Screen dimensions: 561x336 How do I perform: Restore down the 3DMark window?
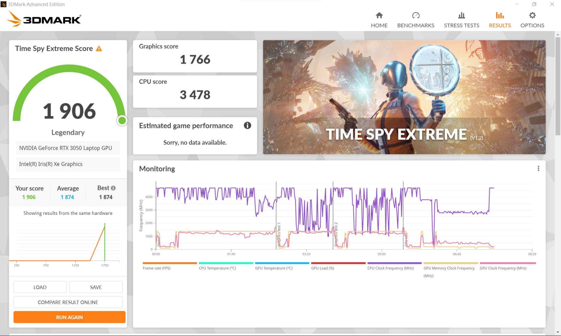coord(534,4)
